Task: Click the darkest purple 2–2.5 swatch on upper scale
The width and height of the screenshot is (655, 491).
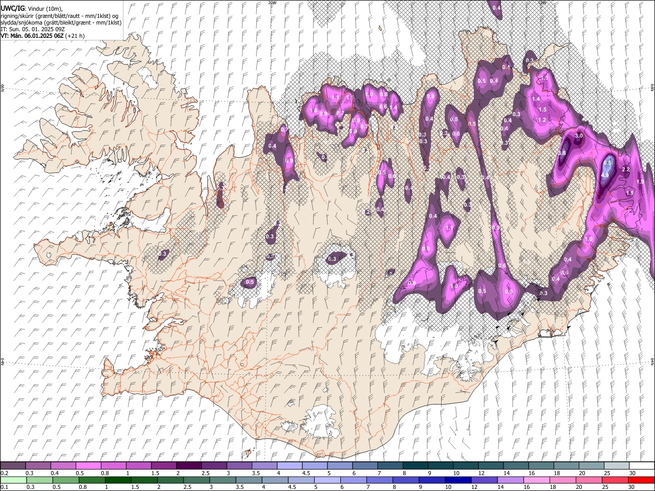Action: (189, 466)
